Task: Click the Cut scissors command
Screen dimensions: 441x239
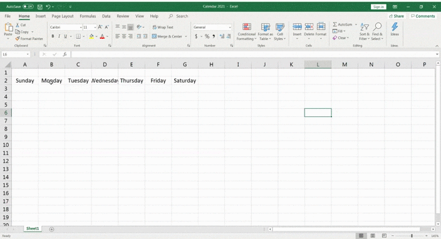Action: pyautogui.click(x=21, y=25)
